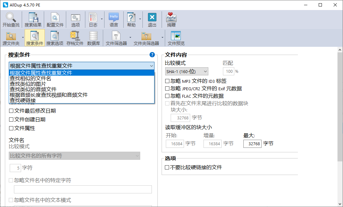Open the 配置文件 toolbar icon
This screenshot has height=207, width=343.
tap(55, 17)
